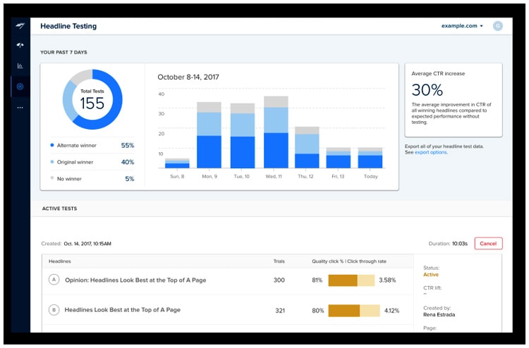Click the Fri, 13 bar in chart
529x348 pixels.
338,158
